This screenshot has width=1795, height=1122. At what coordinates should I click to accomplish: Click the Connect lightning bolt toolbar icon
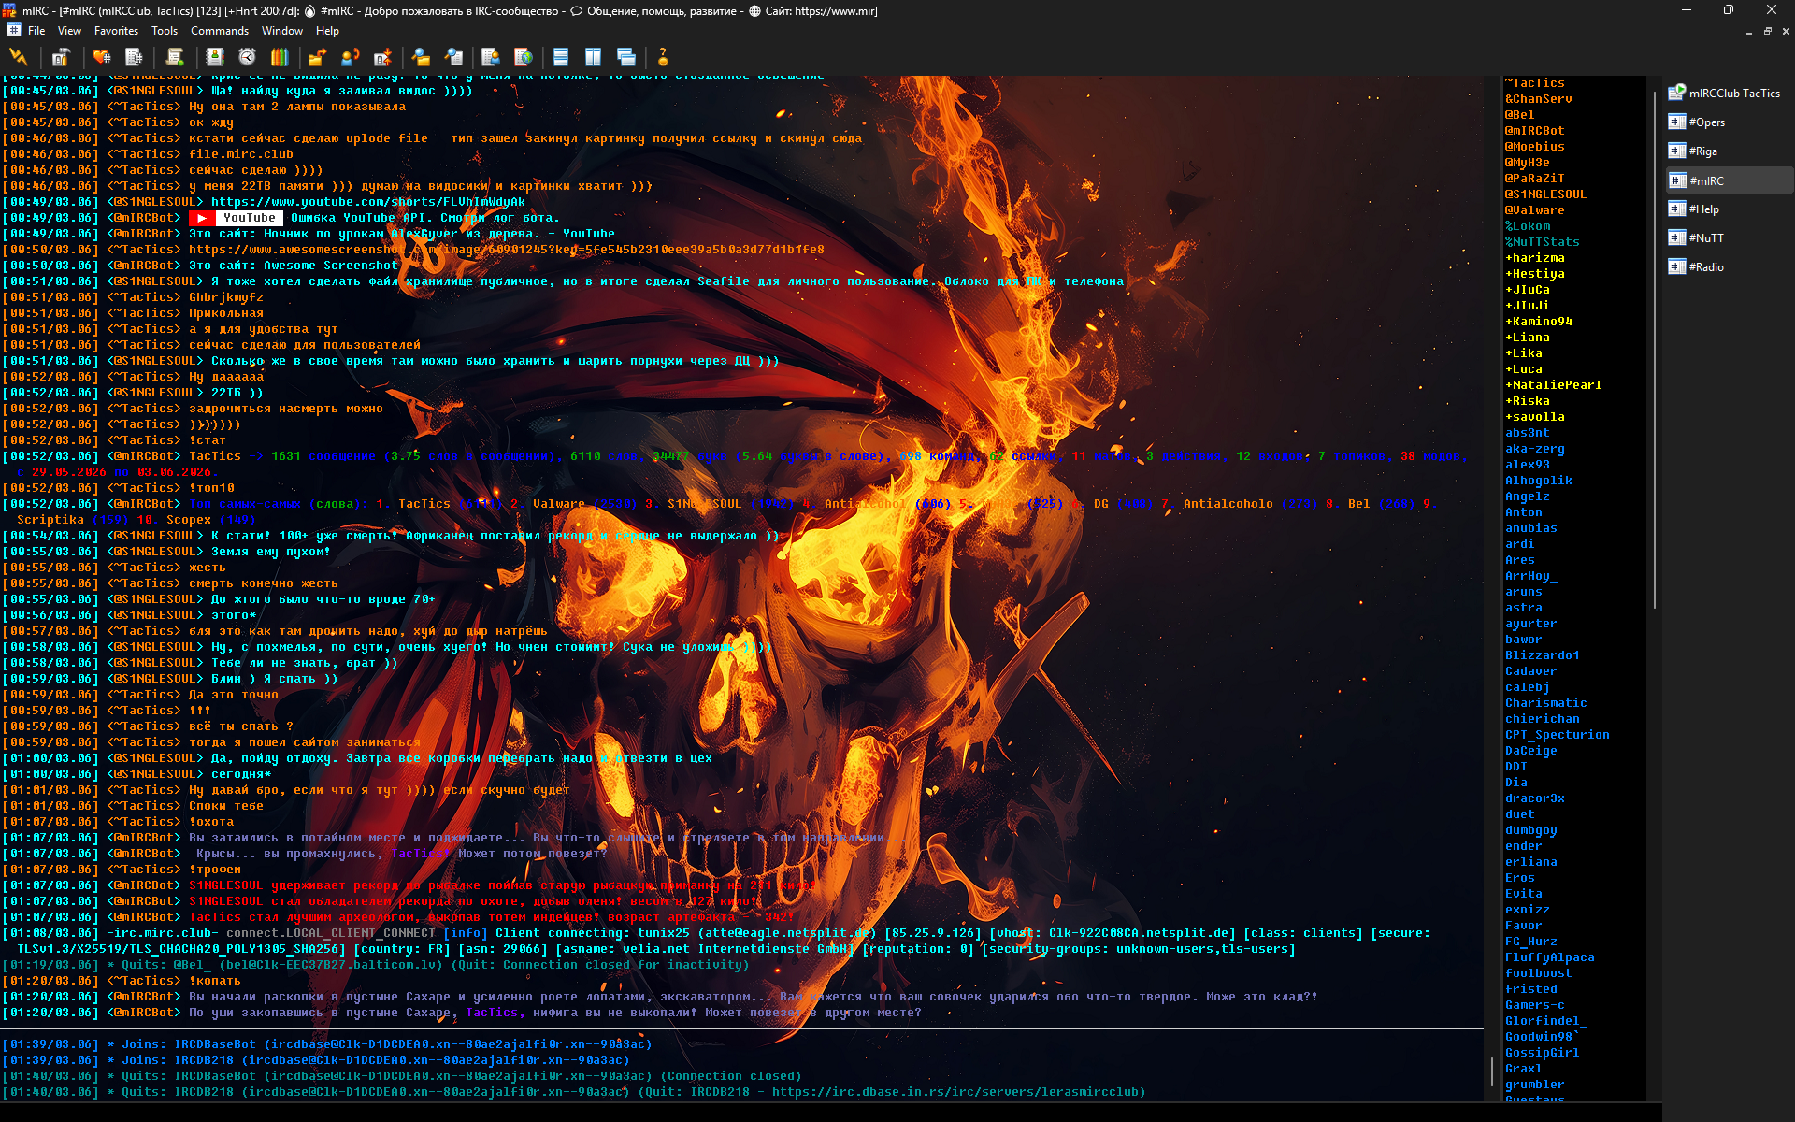(18, 57)
